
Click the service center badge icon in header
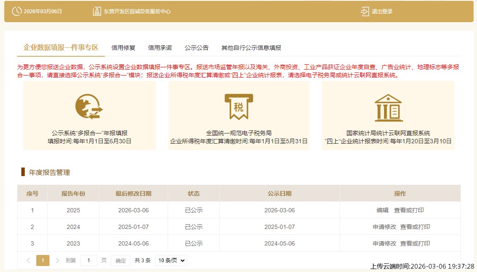tap(97, 11)
